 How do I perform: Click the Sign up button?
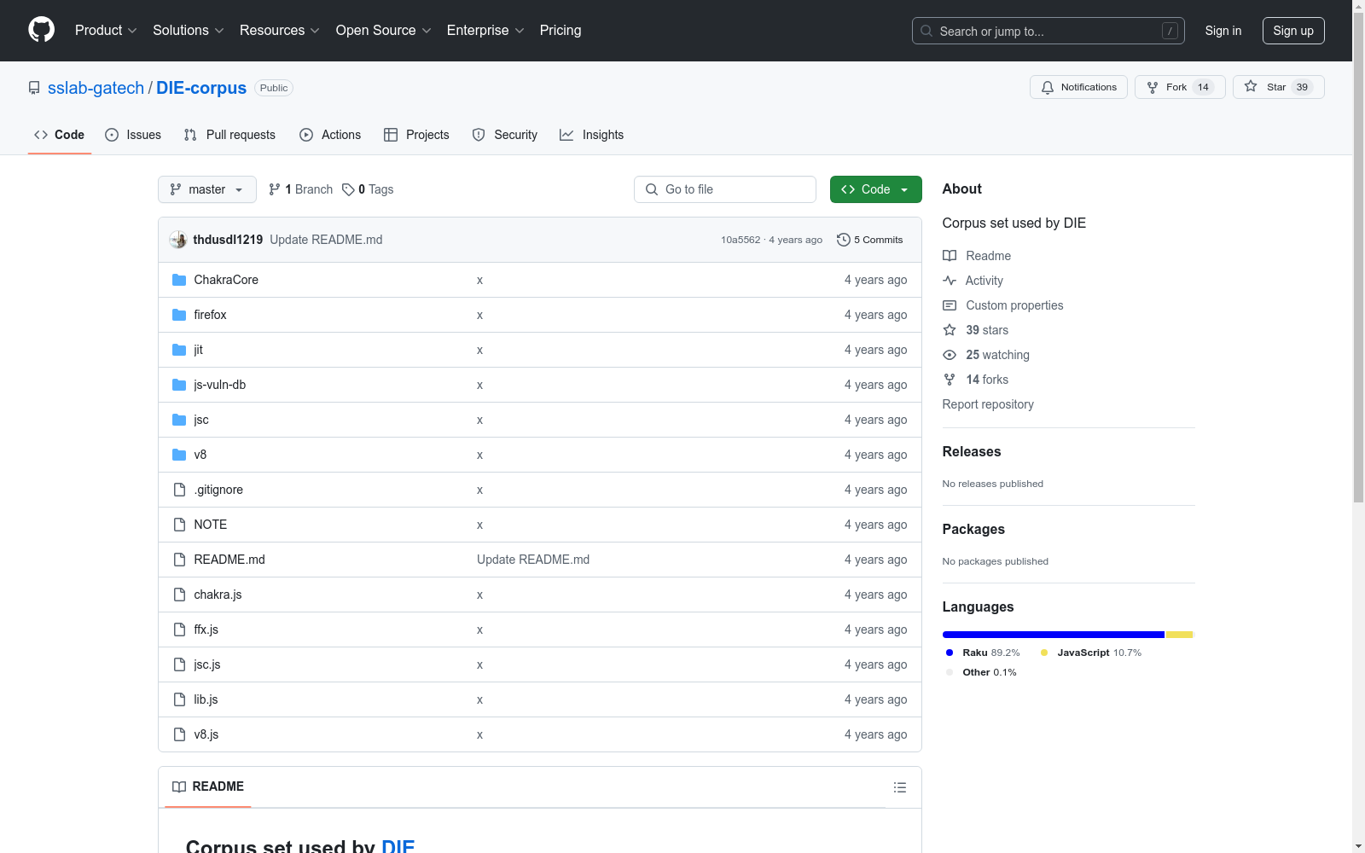click(x=1293, y=31)
